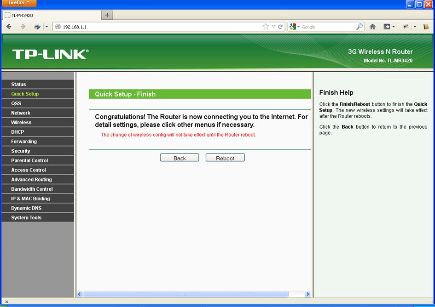Screen dimensions: 435x307
Task: Click the Finish Help heading
Action: 336,92
